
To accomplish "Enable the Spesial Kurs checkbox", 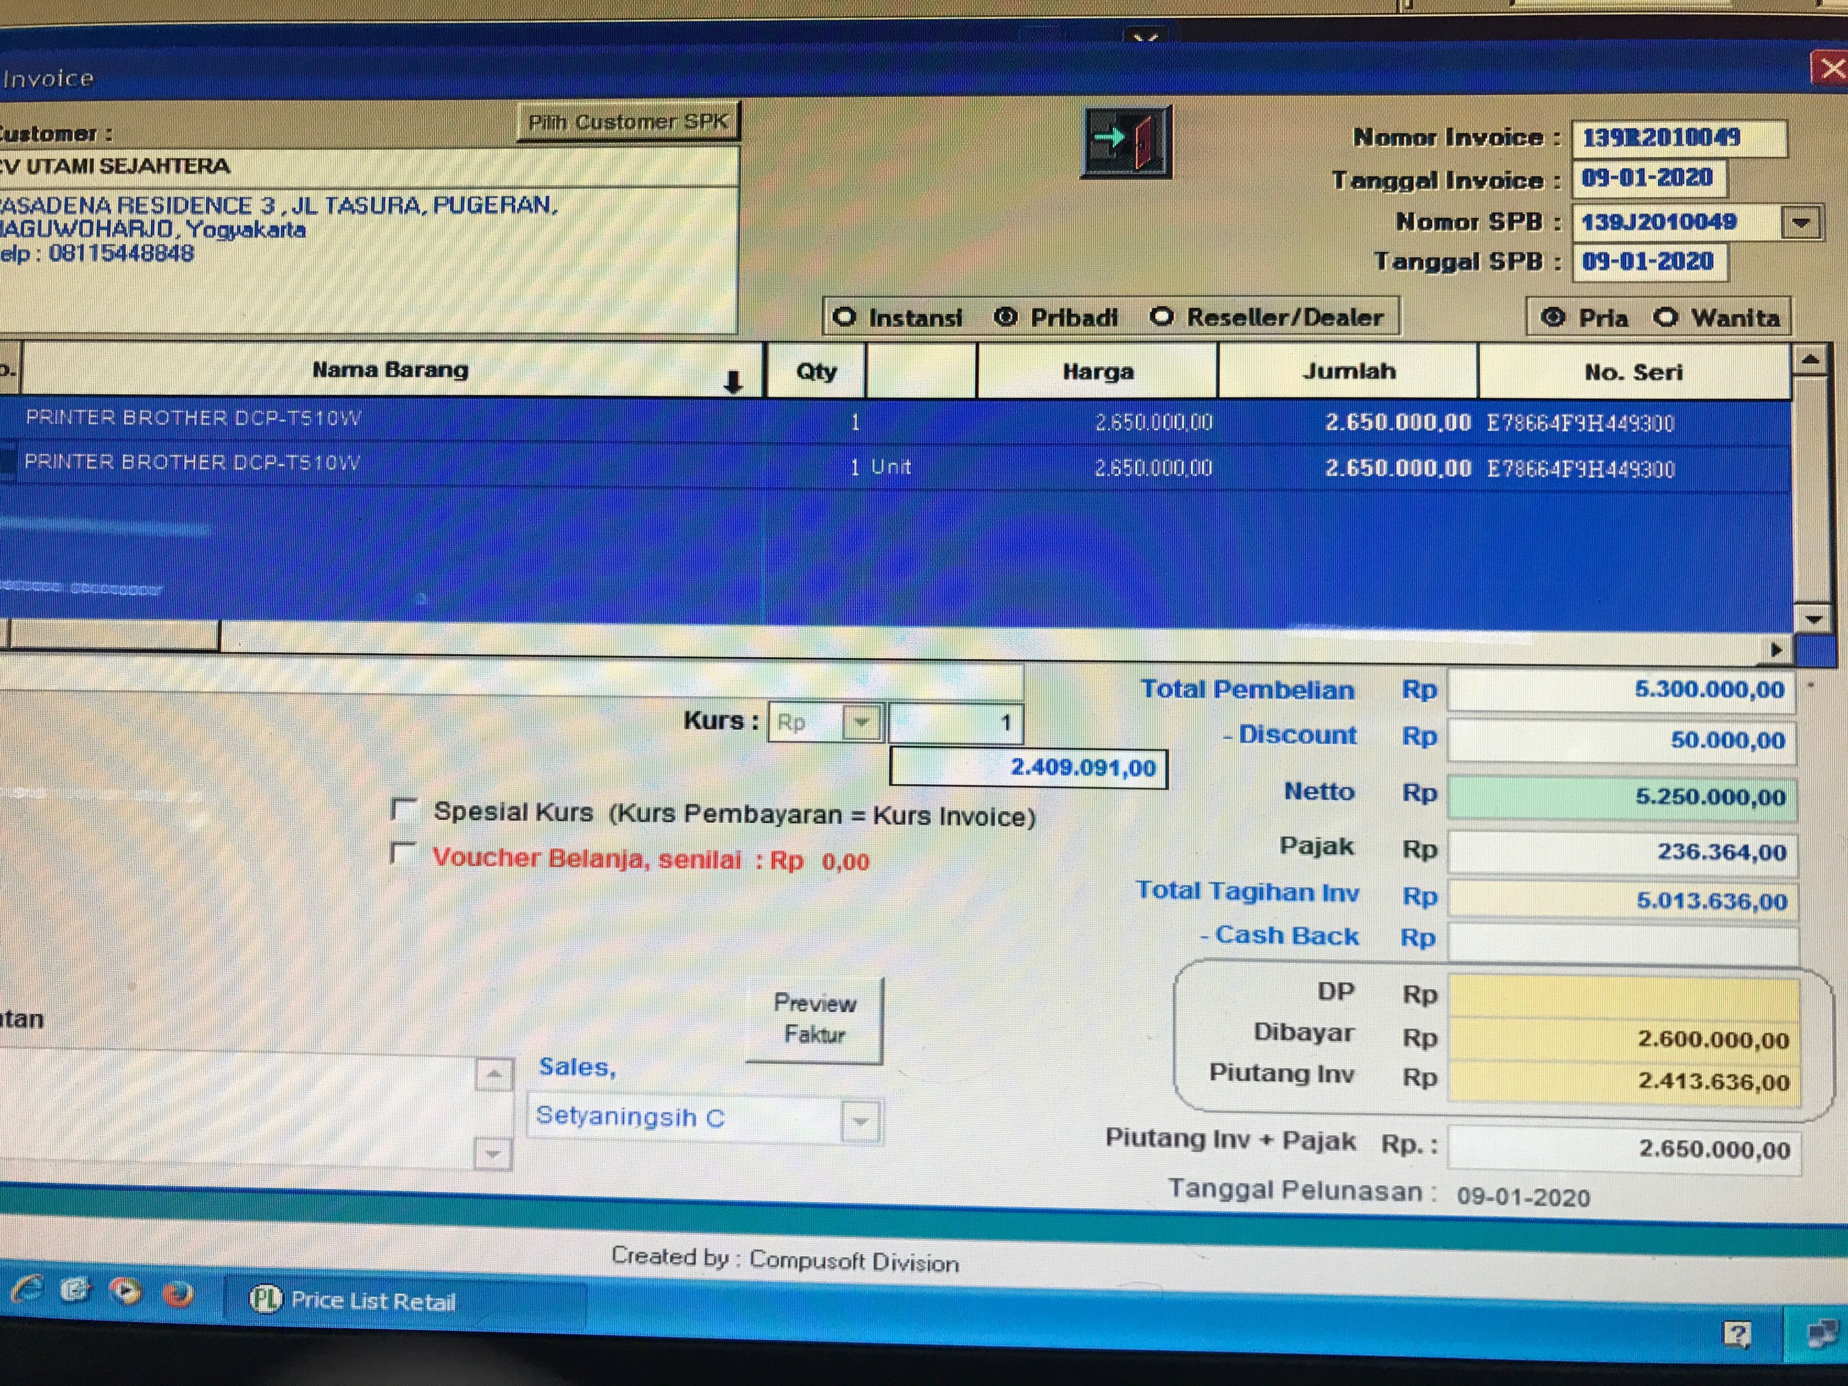I will [x=404, y=809].
